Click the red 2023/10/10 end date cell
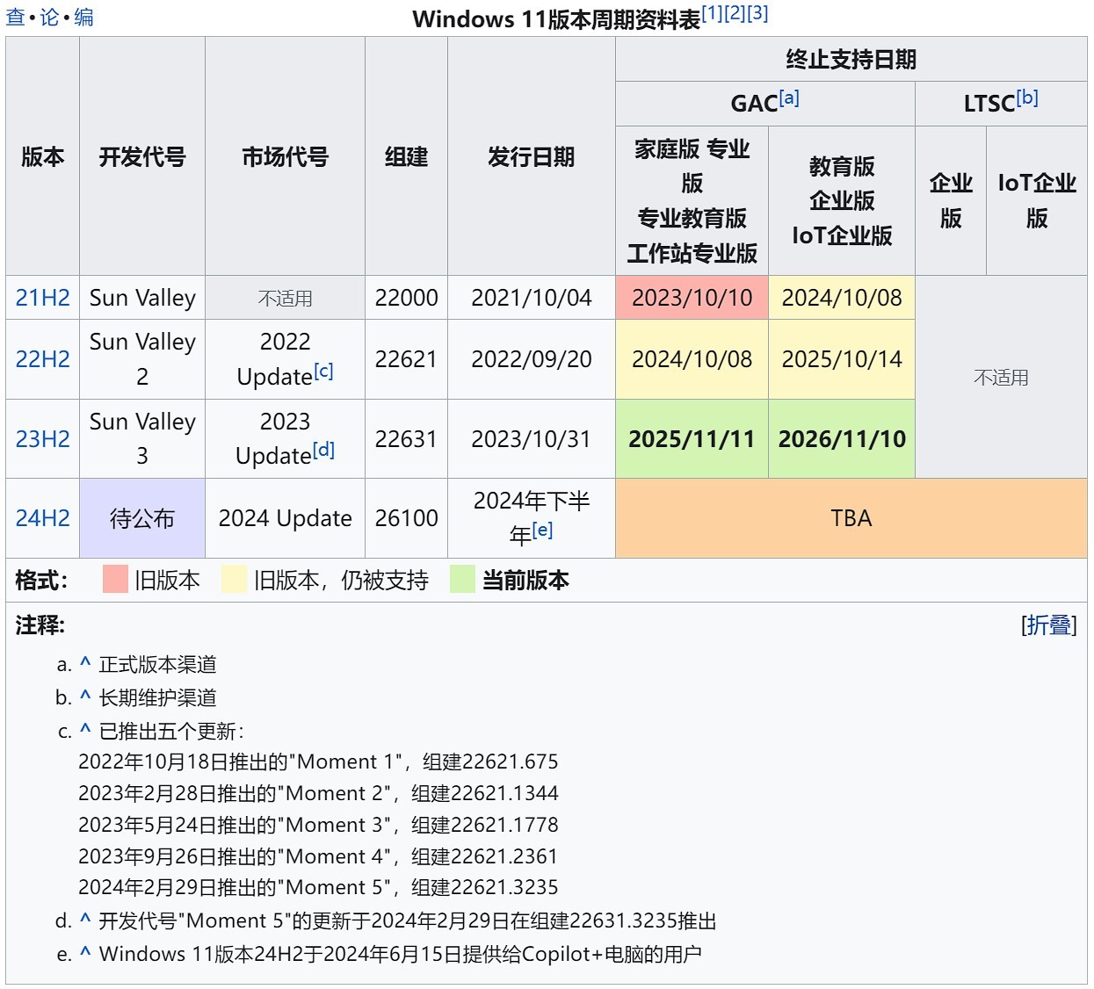 (692, 298)
